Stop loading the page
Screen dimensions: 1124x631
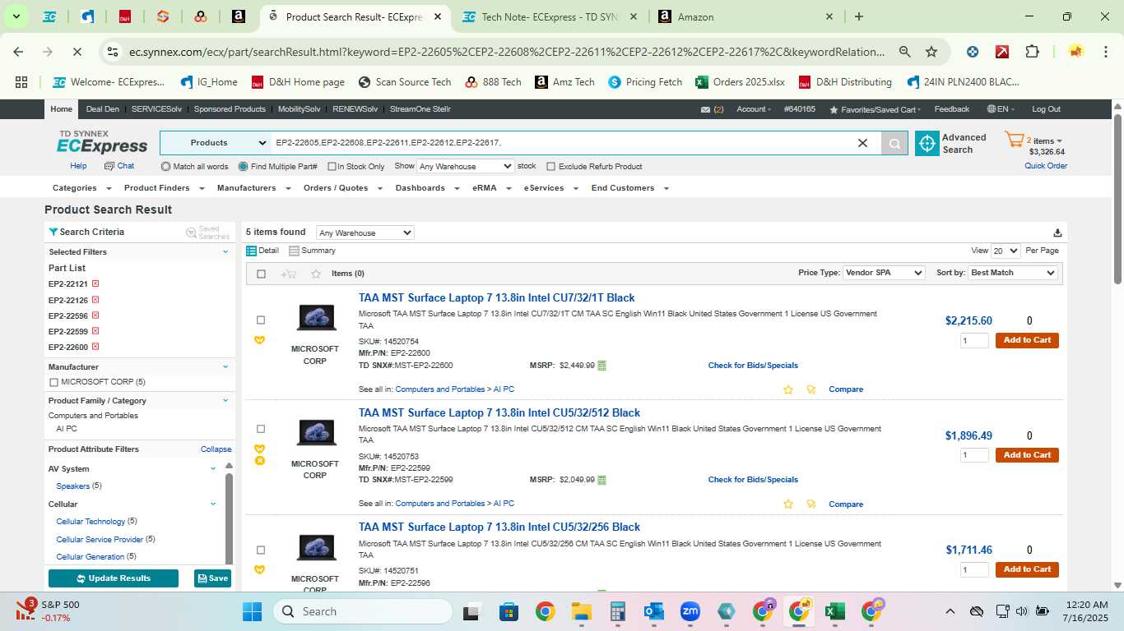[x=77, y=52]
